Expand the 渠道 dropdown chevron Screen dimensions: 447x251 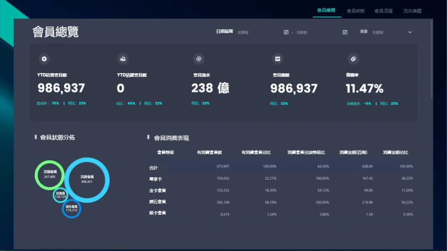click(410, 32)
